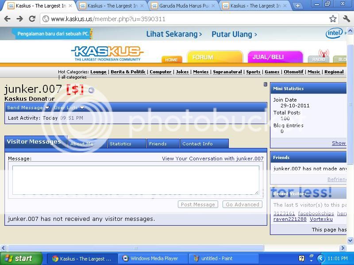Bookmark this page with the star icon
Image resolution: width=354 pixels, height=265 pixels.
[333, 19]
